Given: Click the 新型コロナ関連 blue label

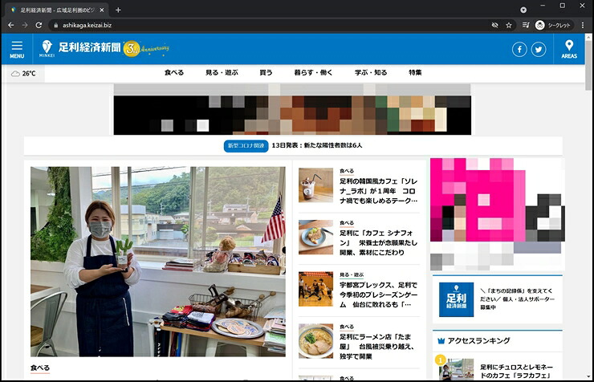Looking at the screenshot, I should pos(246,146).
